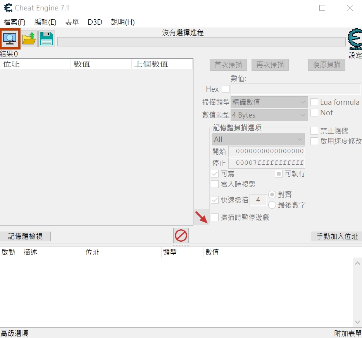Select the 最後數字 radio button

pyautogui.click(x=272, y=205)
